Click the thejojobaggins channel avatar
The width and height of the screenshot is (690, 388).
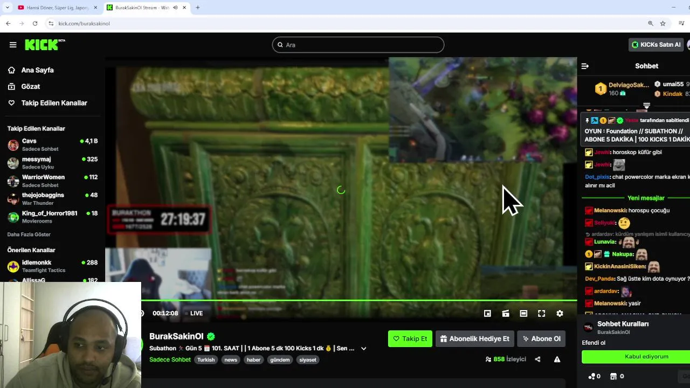coord(13,199)
